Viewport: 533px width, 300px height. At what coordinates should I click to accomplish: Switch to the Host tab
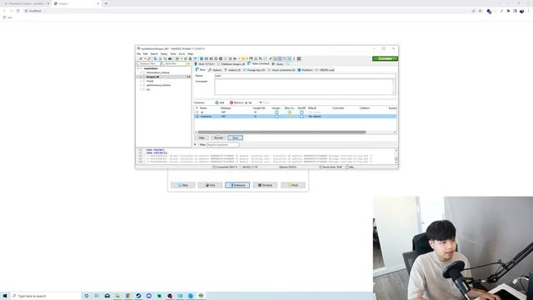pyautogui.click(x=205, y=64)
